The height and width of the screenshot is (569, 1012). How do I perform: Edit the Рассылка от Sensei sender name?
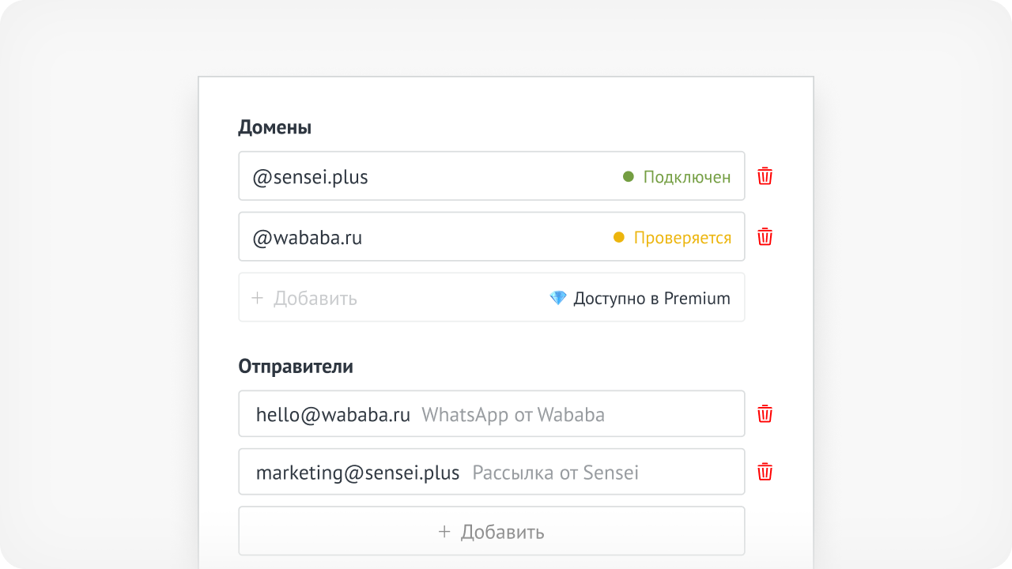(555, 473)
